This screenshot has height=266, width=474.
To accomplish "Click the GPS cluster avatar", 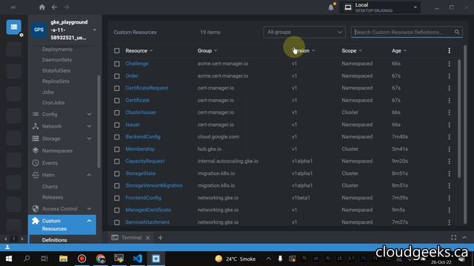I will pyautogui.click(x=39, y=30).
